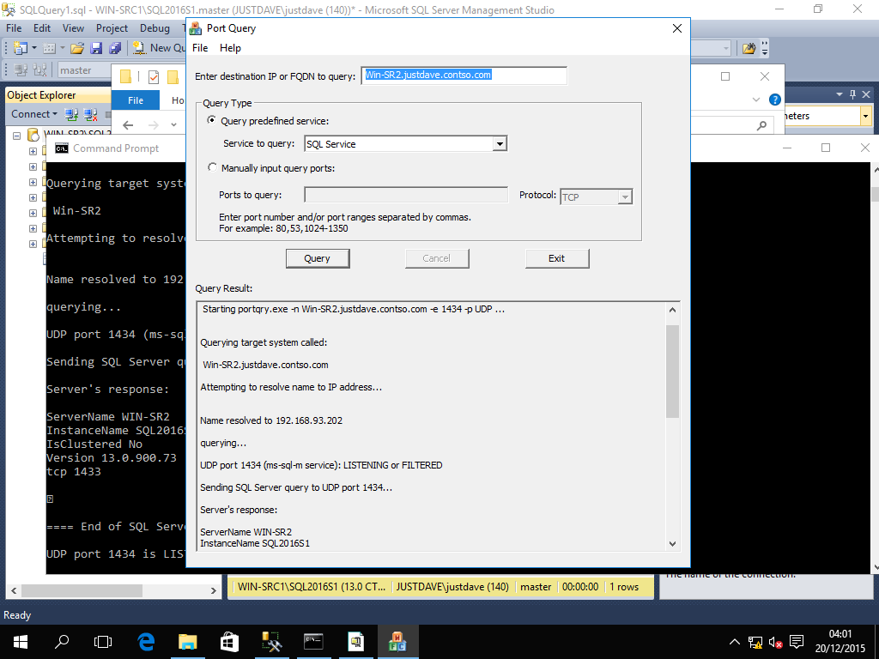Click the Query button

(x=317, y=258)
